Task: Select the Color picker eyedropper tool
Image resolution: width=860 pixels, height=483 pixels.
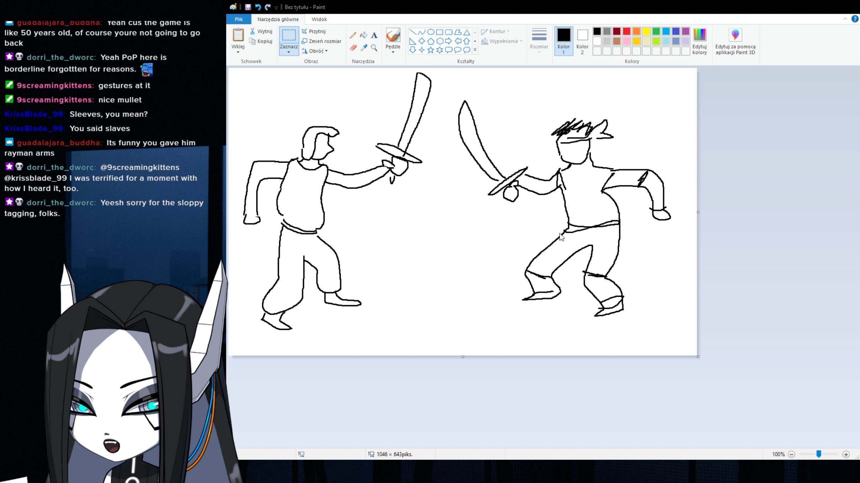Action: tap(363, 48)
